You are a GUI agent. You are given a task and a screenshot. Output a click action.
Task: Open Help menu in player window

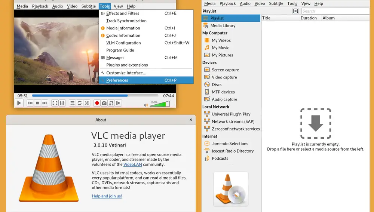[x=131, y=6]
